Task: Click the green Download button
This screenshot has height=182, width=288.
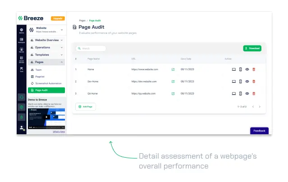Action: click(252, 48)
